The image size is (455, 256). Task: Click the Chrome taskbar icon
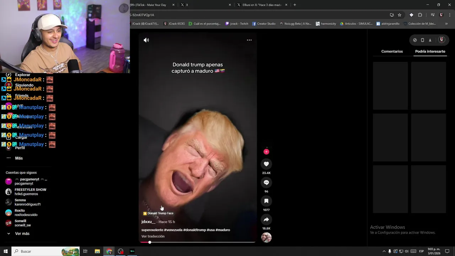[109, 251]
